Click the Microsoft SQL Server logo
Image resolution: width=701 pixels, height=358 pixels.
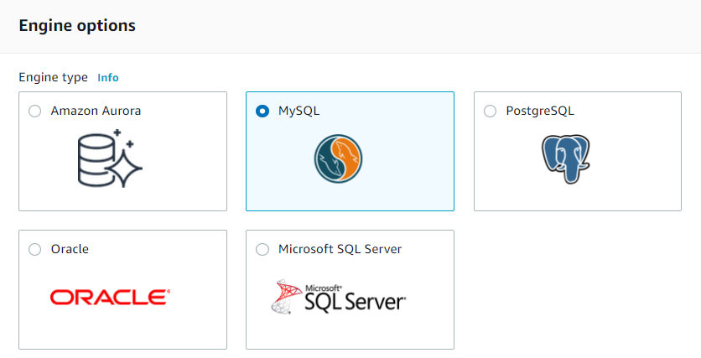point(339,297)
